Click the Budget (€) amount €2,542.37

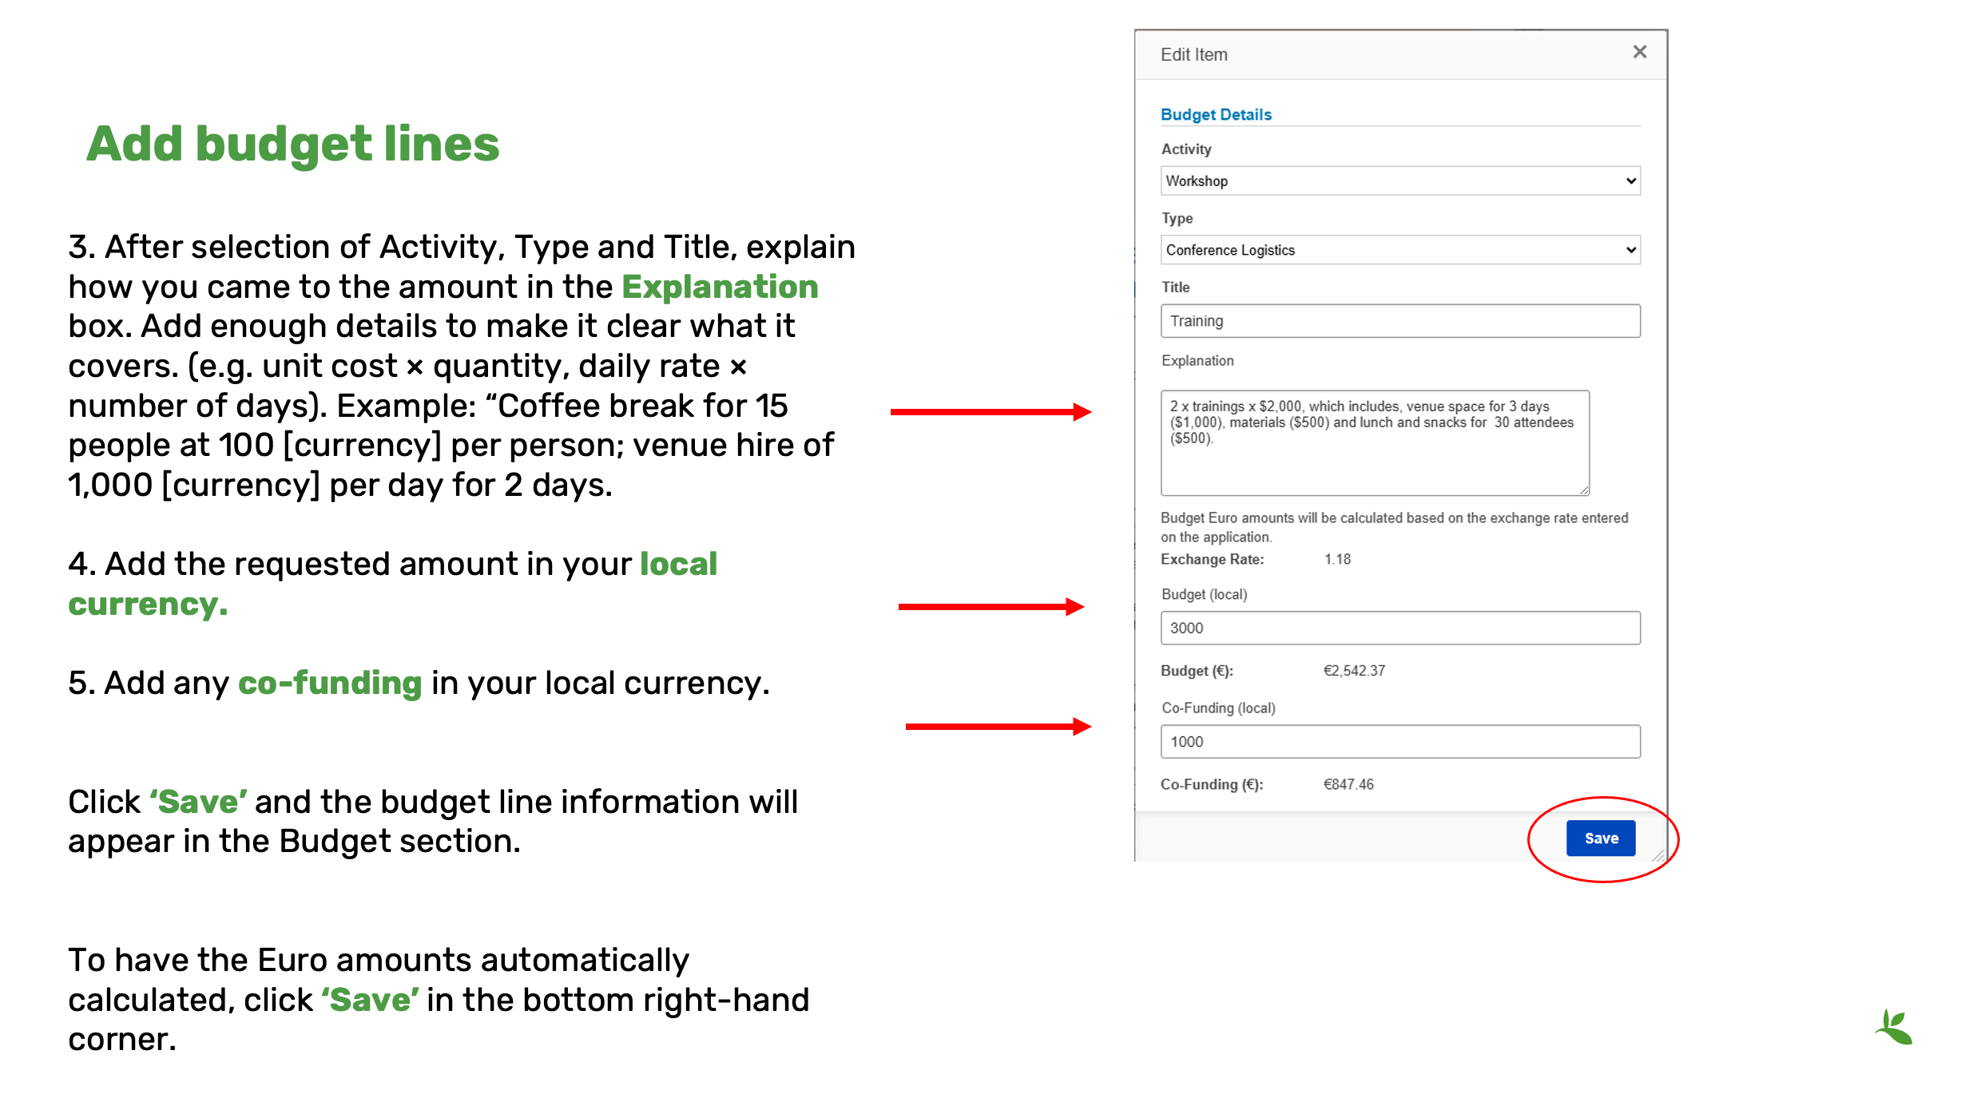(1354, 671)
